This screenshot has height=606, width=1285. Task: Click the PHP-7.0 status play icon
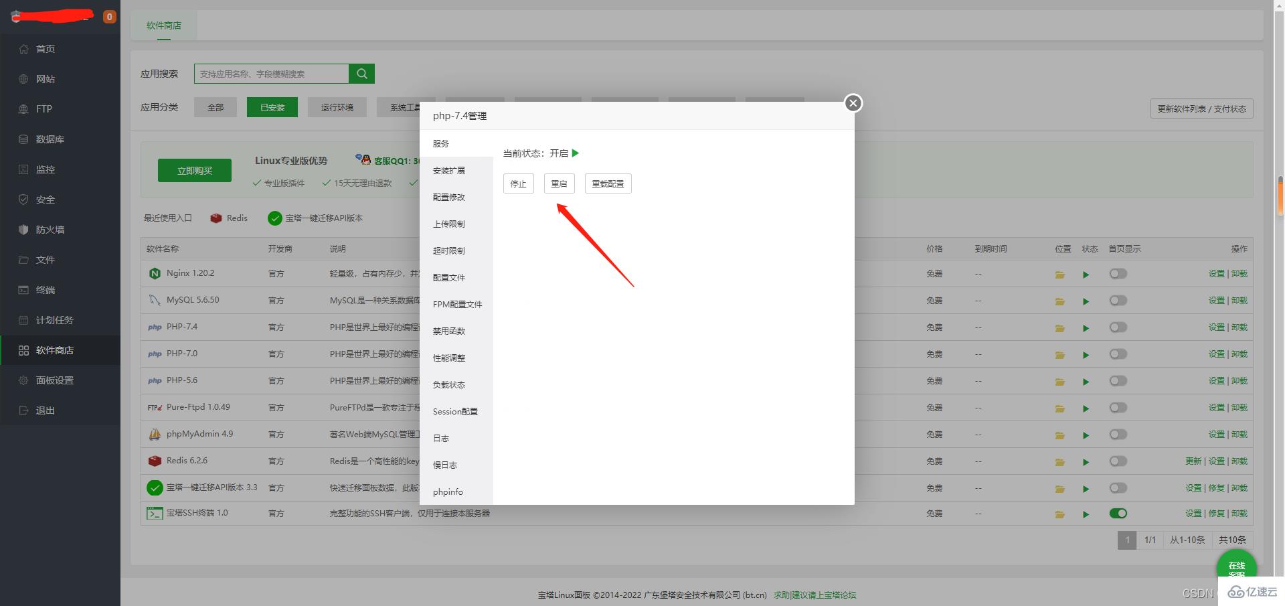pos(1086,355)
